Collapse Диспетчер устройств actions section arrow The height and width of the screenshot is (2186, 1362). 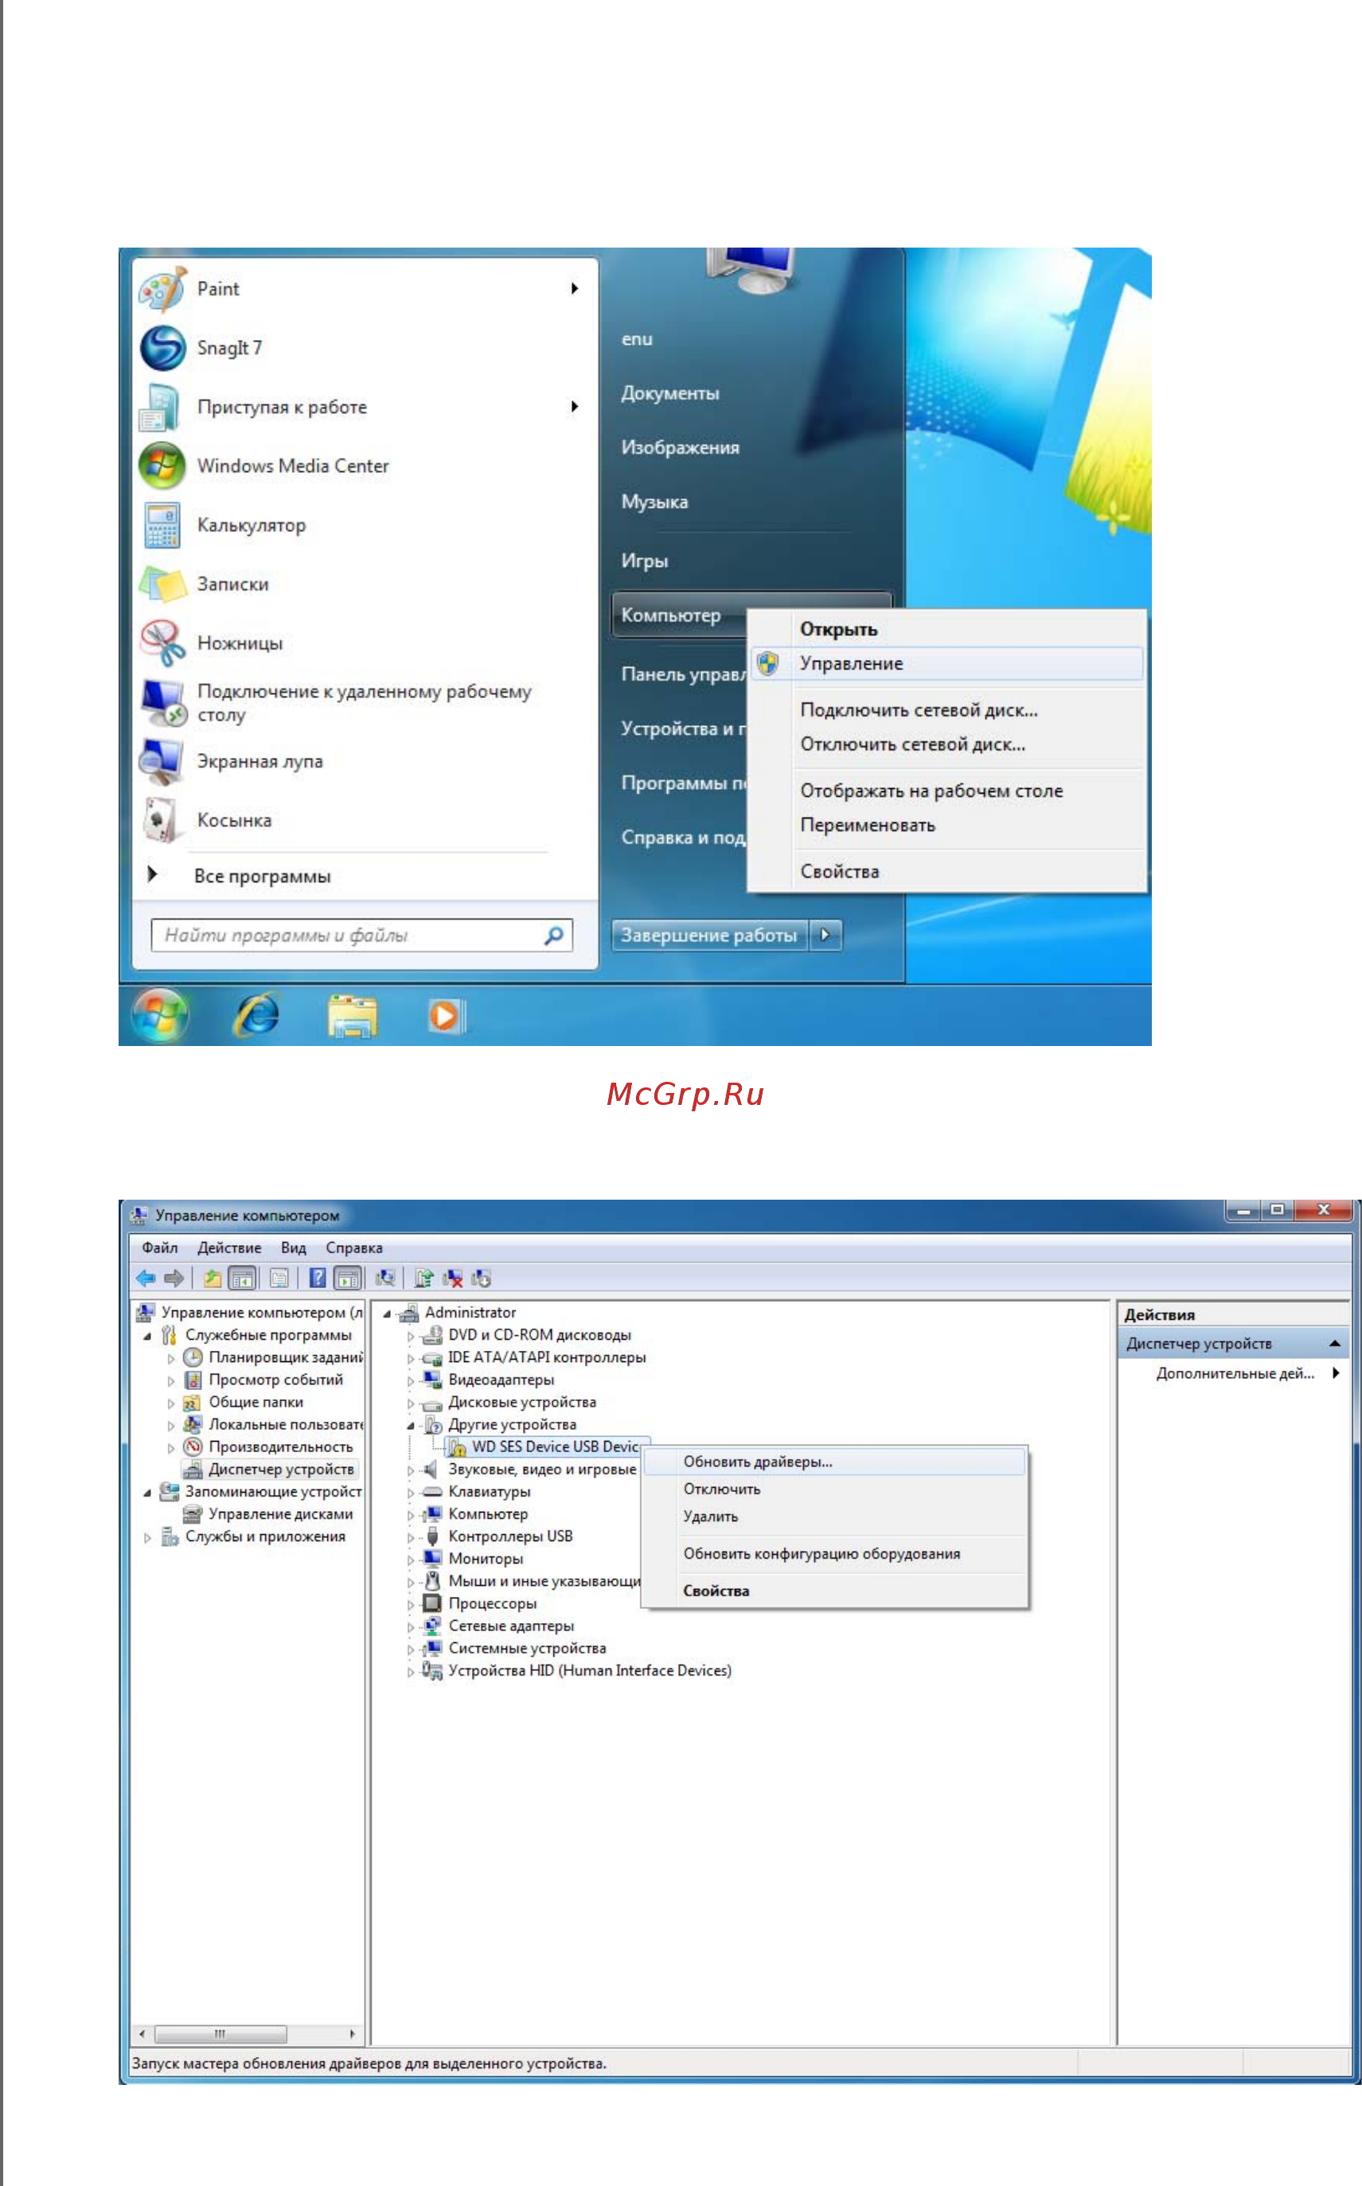click(1334, 1343)
